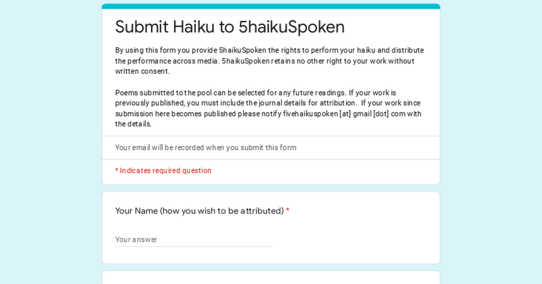542x284 pixels.
Task: Click the paragraph starting "Poems submitted to the pool"
Action: click(269, 108)
